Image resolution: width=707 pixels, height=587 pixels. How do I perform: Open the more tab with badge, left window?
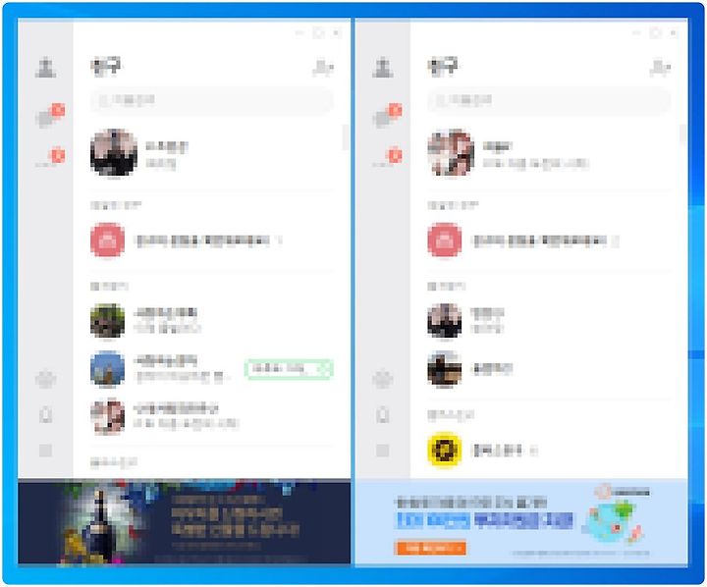pyautogui.click(x=49, y=158)
